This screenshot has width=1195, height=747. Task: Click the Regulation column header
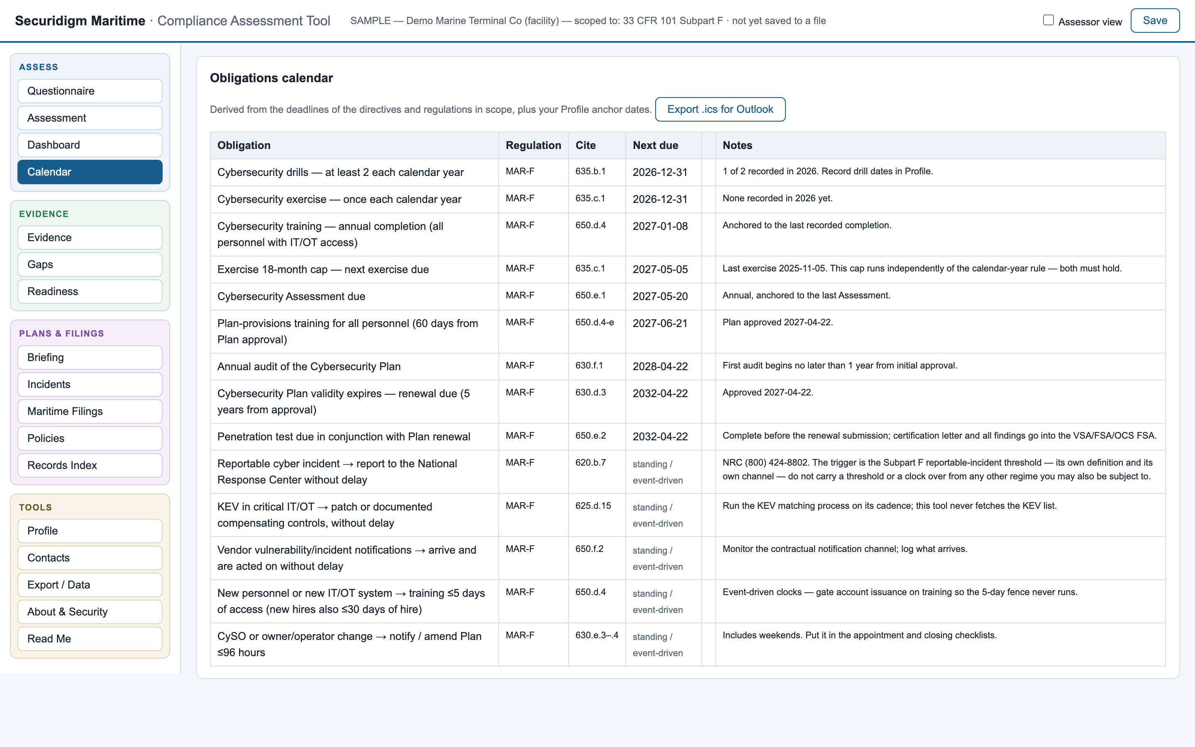point(533,145)
